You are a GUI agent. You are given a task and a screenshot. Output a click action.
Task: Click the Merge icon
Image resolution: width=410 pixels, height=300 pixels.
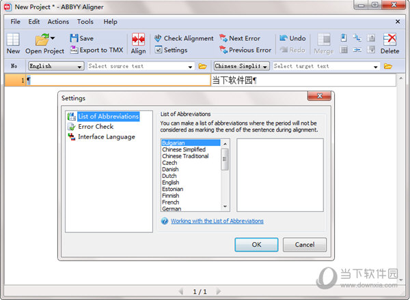(x=324, y=40)
